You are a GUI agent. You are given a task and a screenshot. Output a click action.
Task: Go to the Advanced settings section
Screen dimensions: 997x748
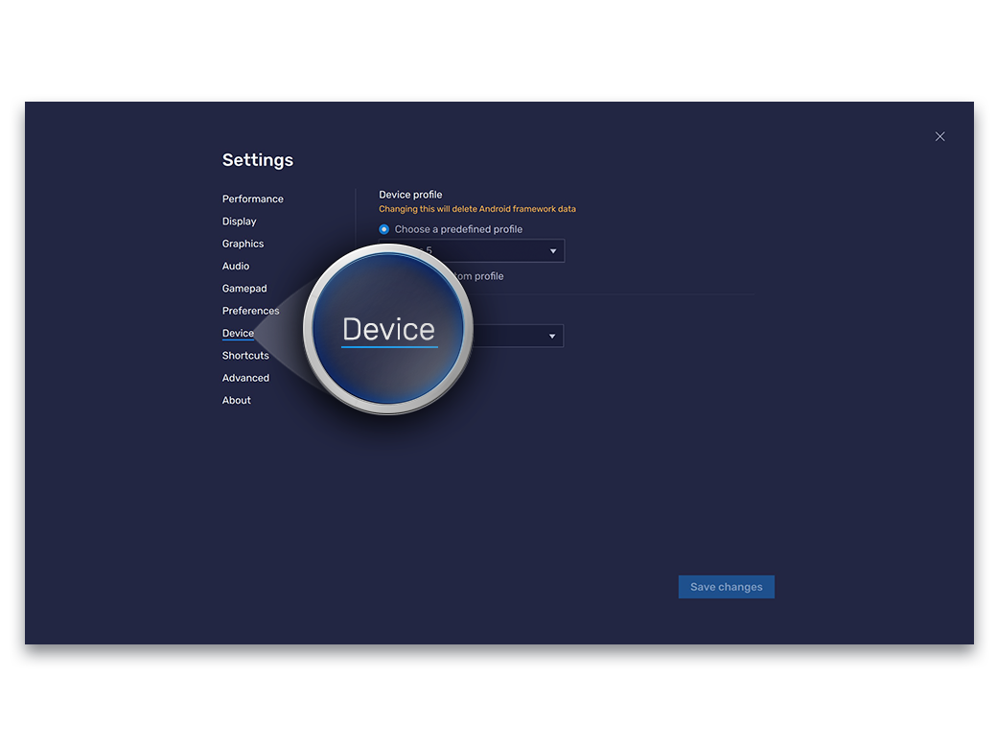coord(246,378)
